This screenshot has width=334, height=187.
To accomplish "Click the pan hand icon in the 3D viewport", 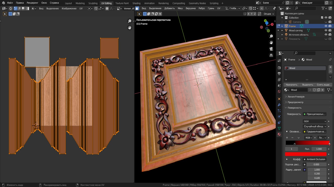I will point(271,43).
